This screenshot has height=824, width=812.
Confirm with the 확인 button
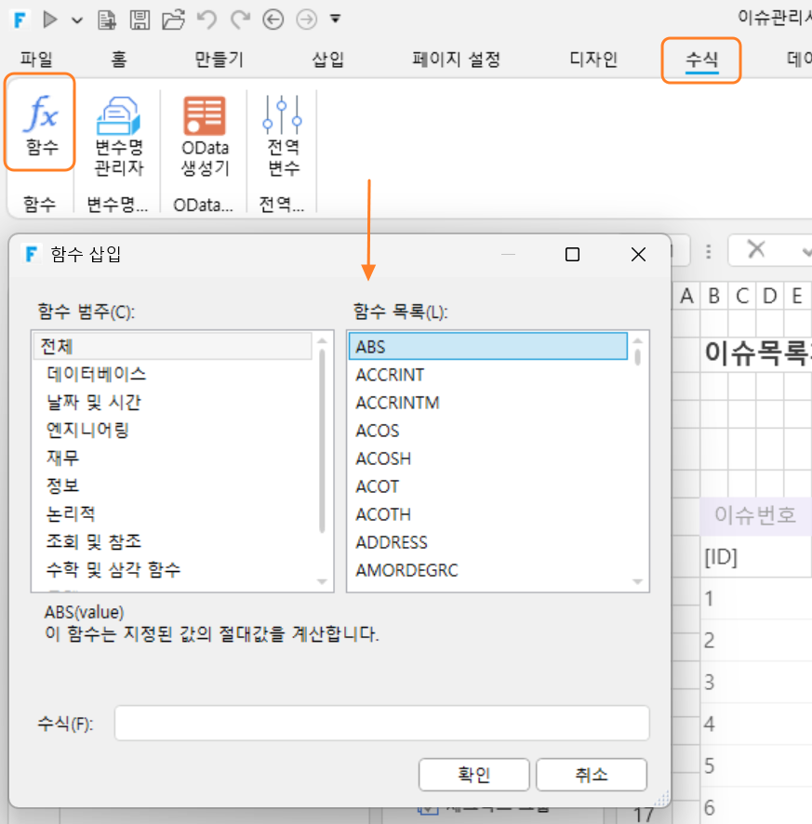pyautogui.click(x=473, y=774)
